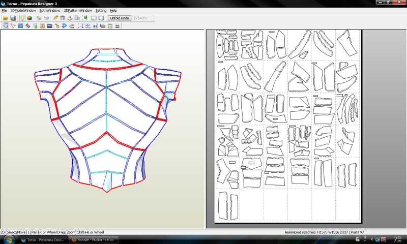This screenshot has height=244, width=407.
Task: Select the scissors join/disjoin tool icon
Action: point(13,26)
